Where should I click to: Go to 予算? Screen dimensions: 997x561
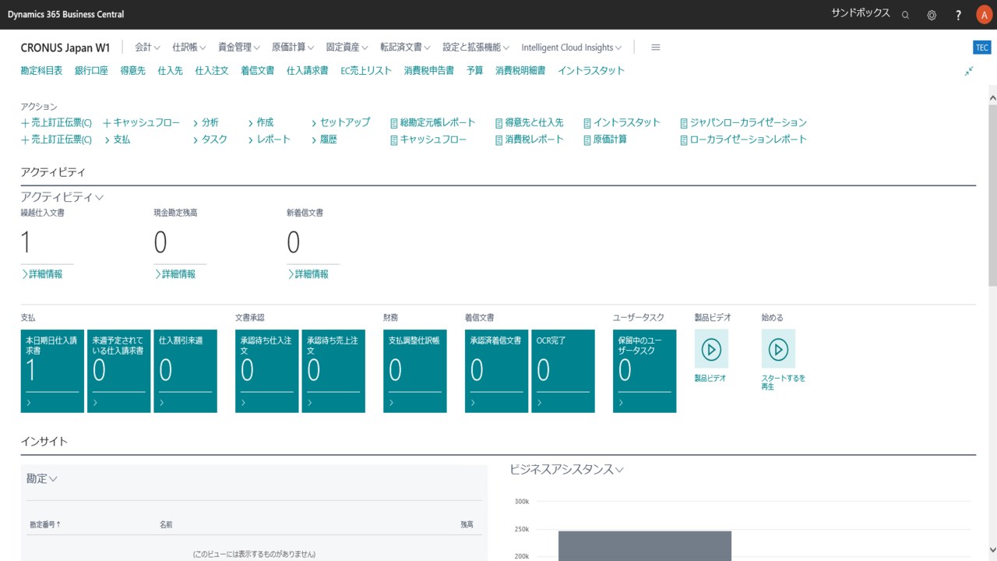pyautogui.click(x=474, y=70)
